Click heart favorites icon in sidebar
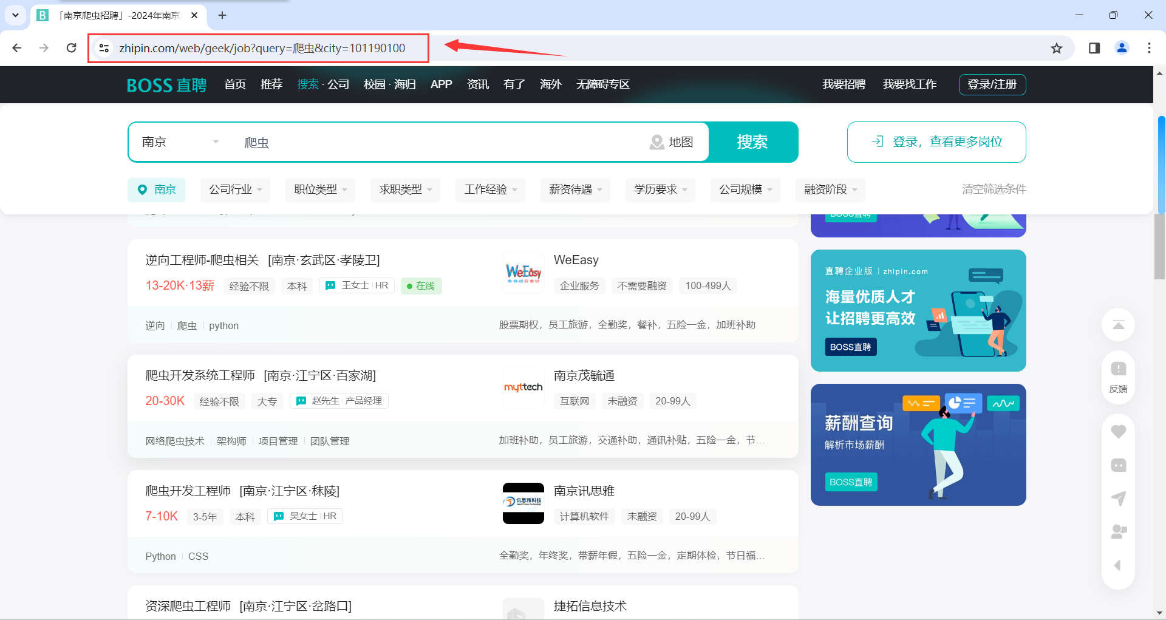Screen dimensions: 1166x620 pos(1118,432)
